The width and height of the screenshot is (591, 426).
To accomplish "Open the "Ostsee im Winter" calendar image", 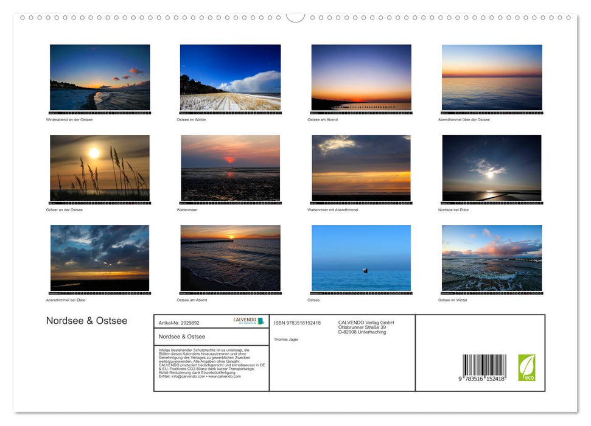I will click(230, 77).
